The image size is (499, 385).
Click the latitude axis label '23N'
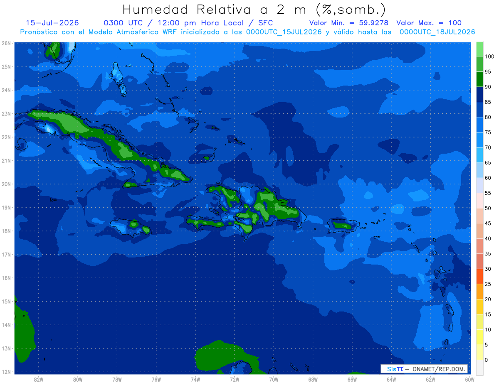coord(6,113)
